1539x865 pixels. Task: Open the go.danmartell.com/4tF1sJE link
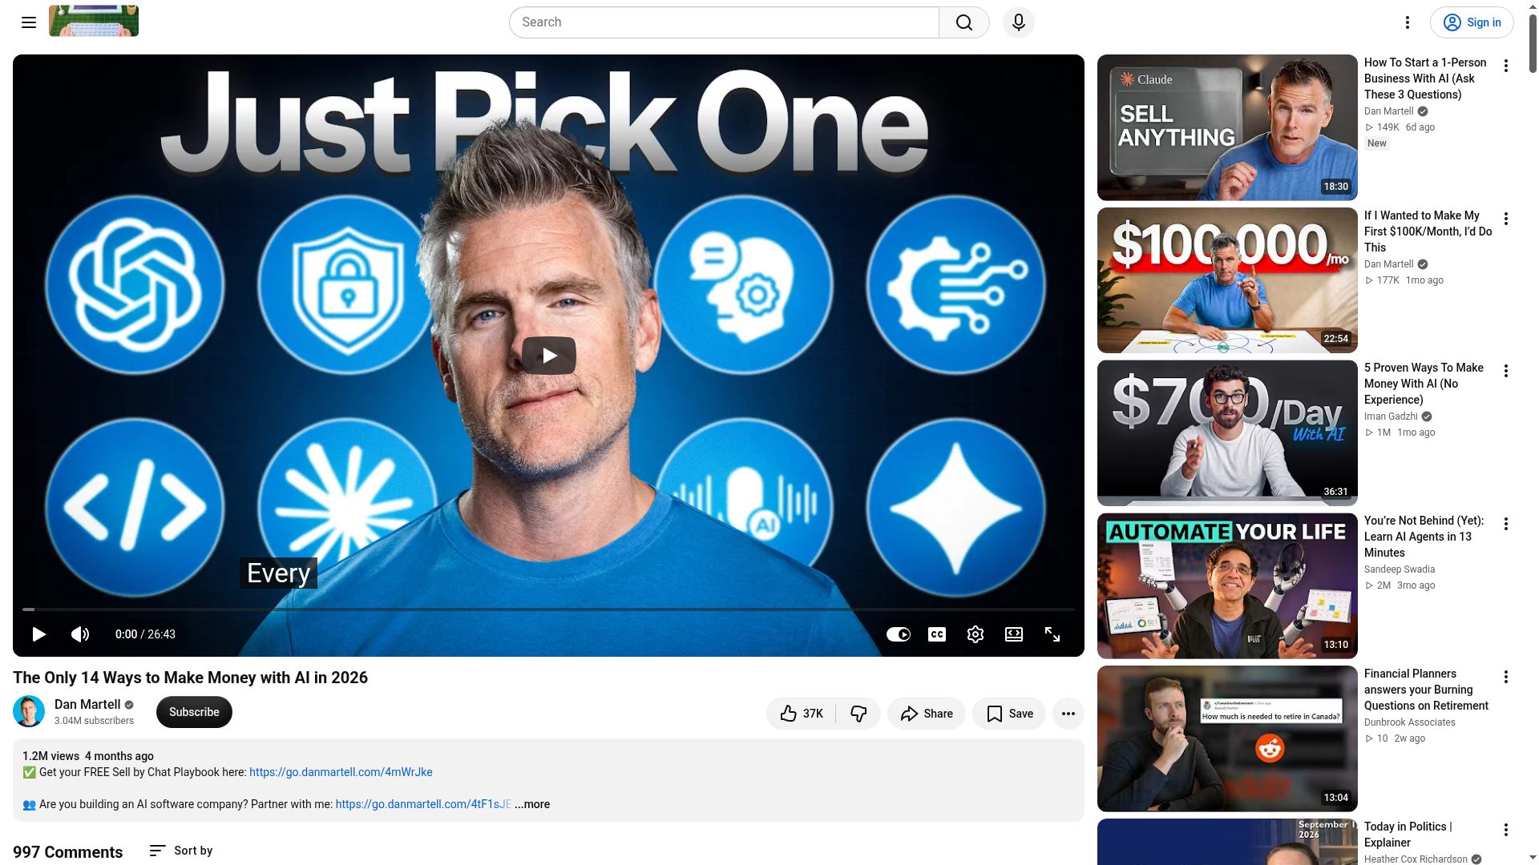[x=423, y=804]
